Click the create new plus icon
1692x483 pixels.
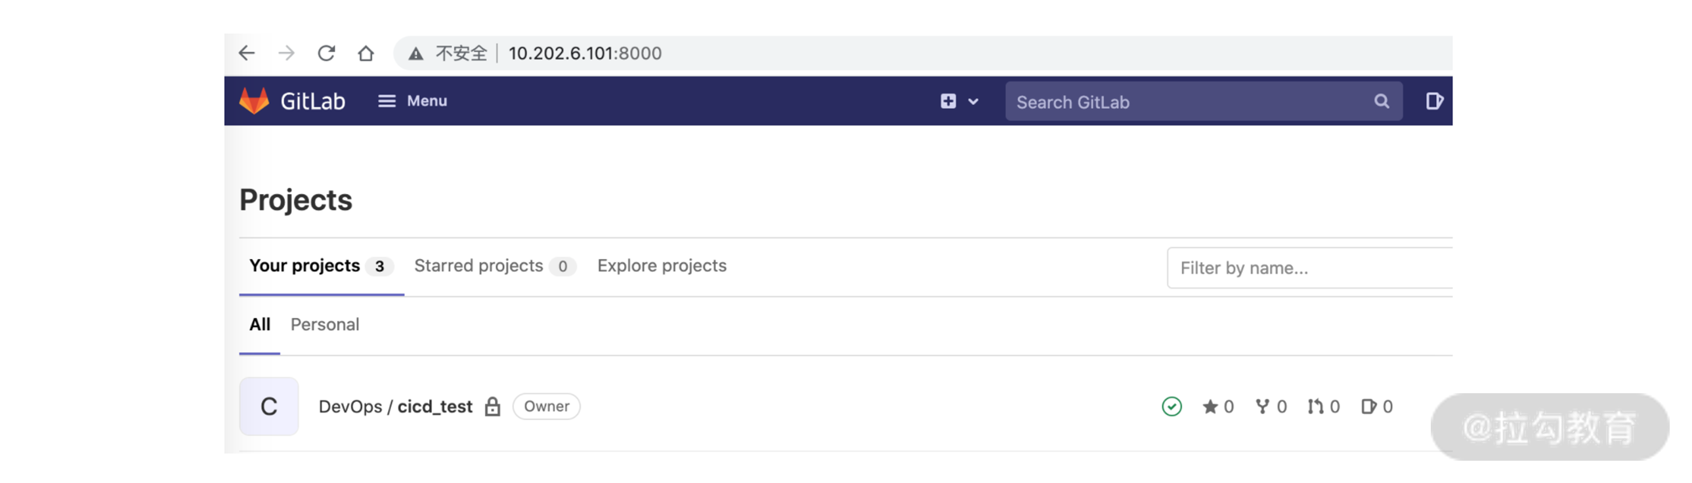coord(948,101)
